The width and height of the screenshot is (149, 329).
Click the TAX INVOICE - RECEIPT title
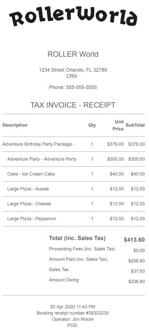[x=73, y=105]
